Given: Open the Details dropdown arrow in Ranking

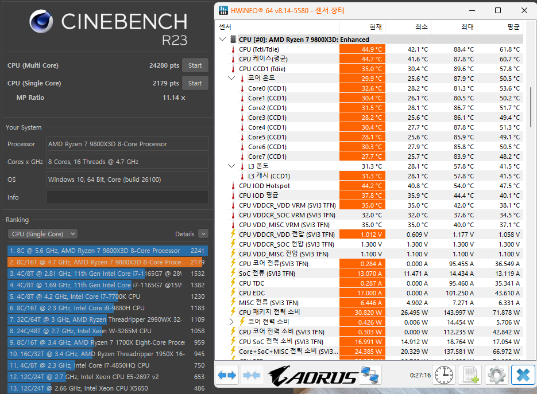Looking at the screenshot, I should click(x=203, y=234).
